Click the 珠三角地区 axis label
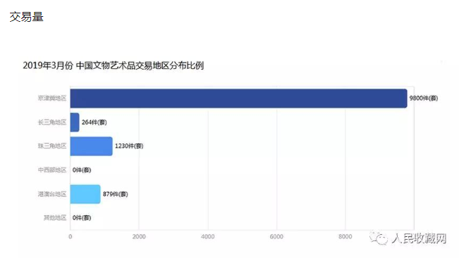Screen dimensions: 459x258 52,146
